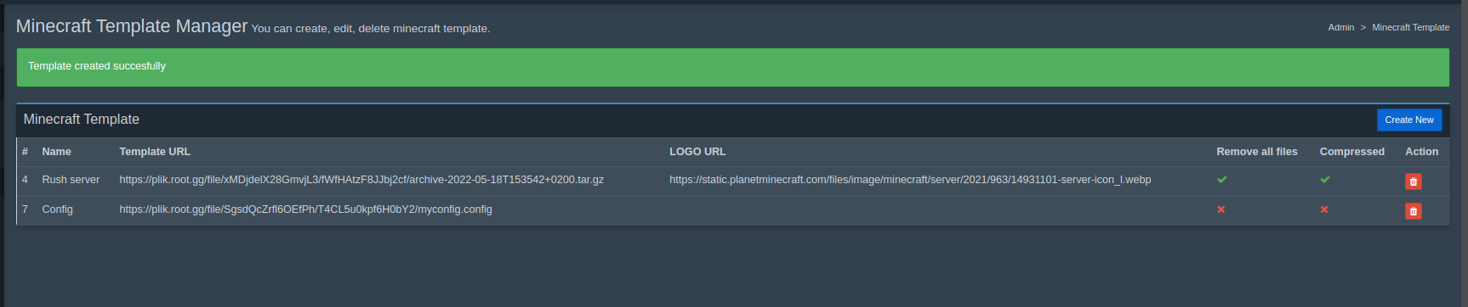Screen dimensions: 1468x307
Task: Click Rush server's Compressed green checkmark
Action: [x=1324, y=180]
